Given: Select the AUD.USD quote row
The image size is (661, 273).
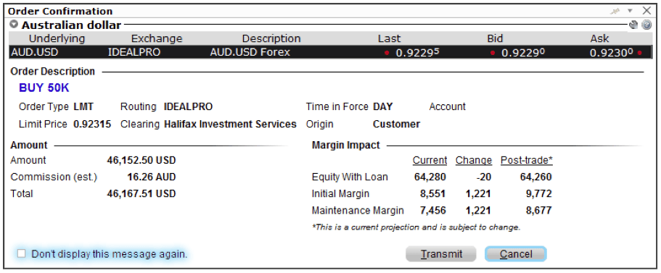Looking at the screenshot, I should pyautogui.click(x=331, y=53).
